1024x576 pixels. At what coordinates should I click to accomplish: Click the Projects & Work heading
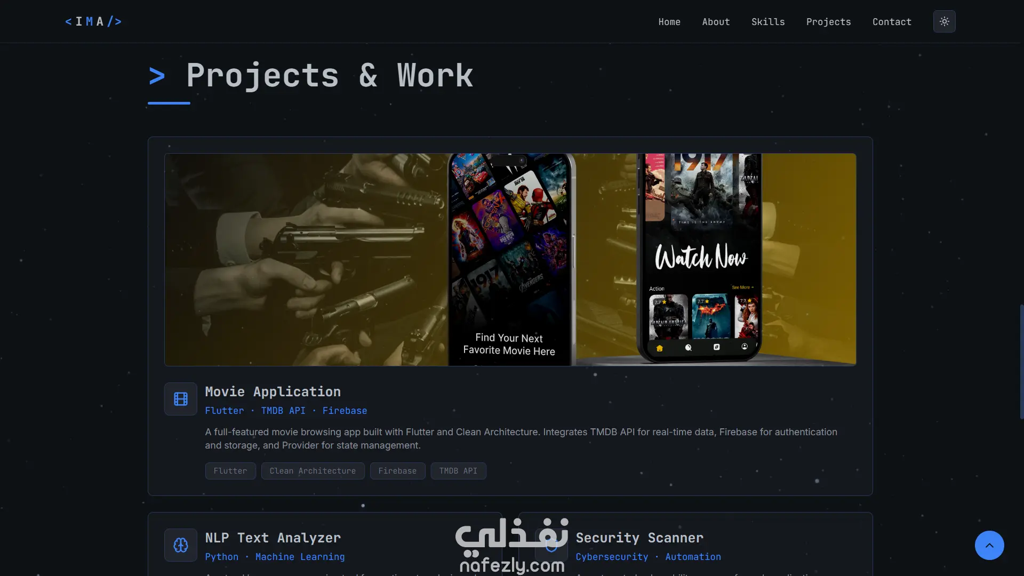coord(311,75)
